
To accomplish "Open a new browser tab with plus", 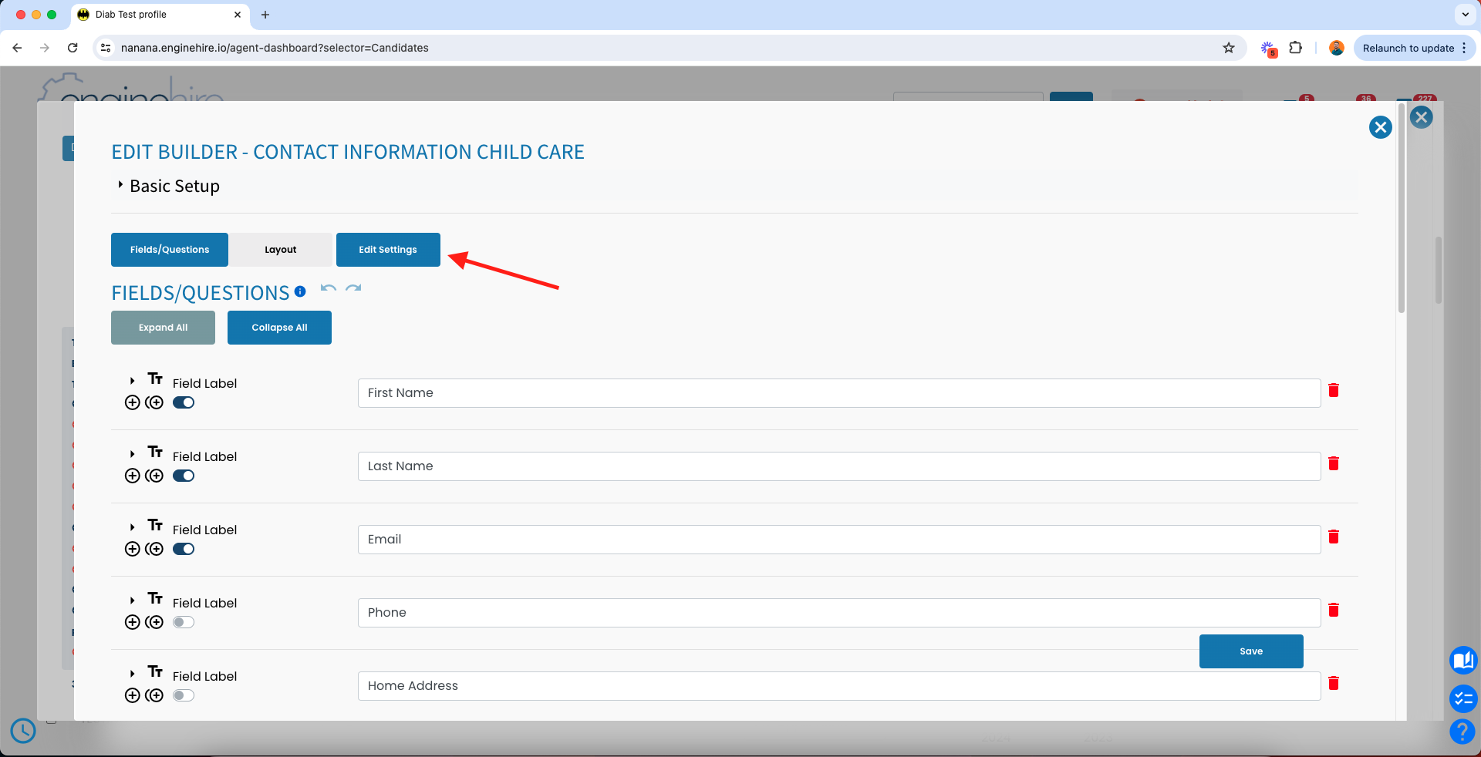I will [265, 15].
